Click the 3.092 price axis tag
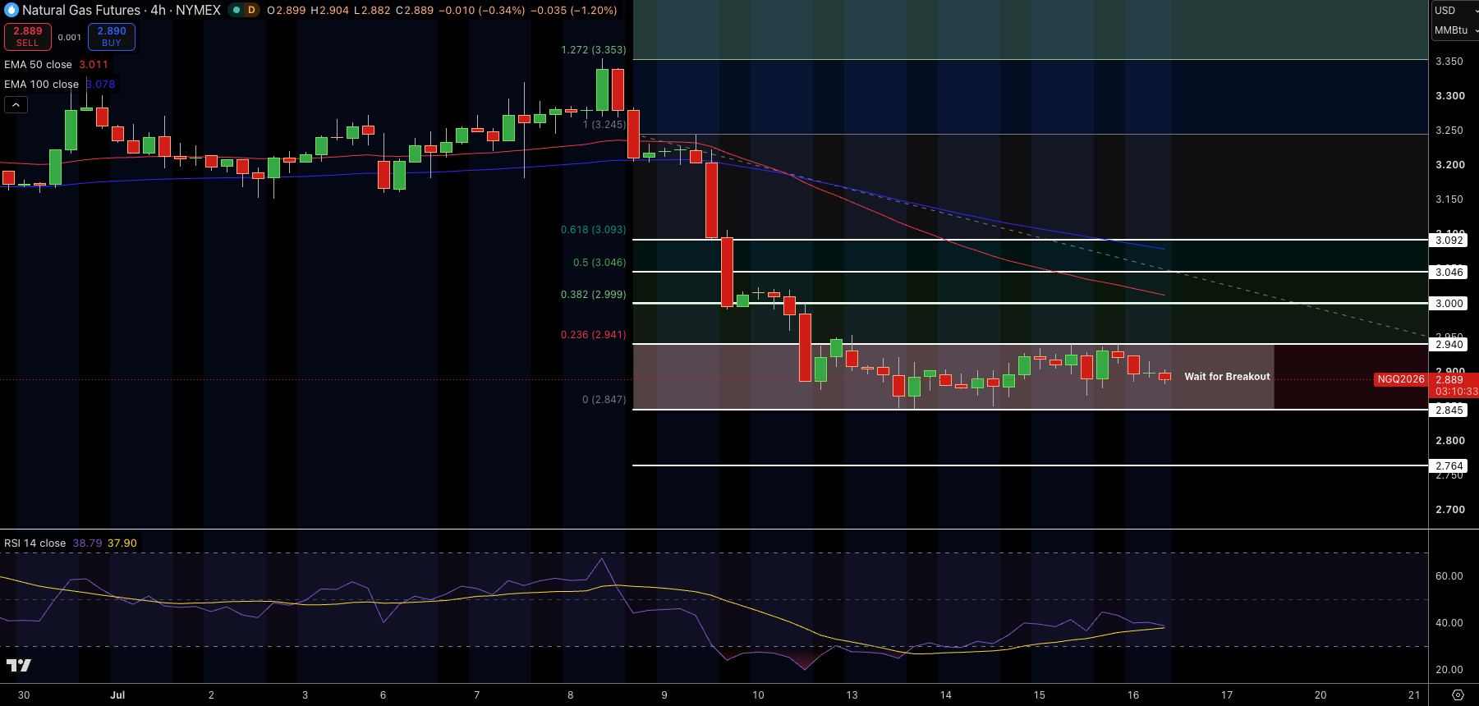This screenshot has height=706, width=1479. pyautogui.click(x=1449, y=241)
